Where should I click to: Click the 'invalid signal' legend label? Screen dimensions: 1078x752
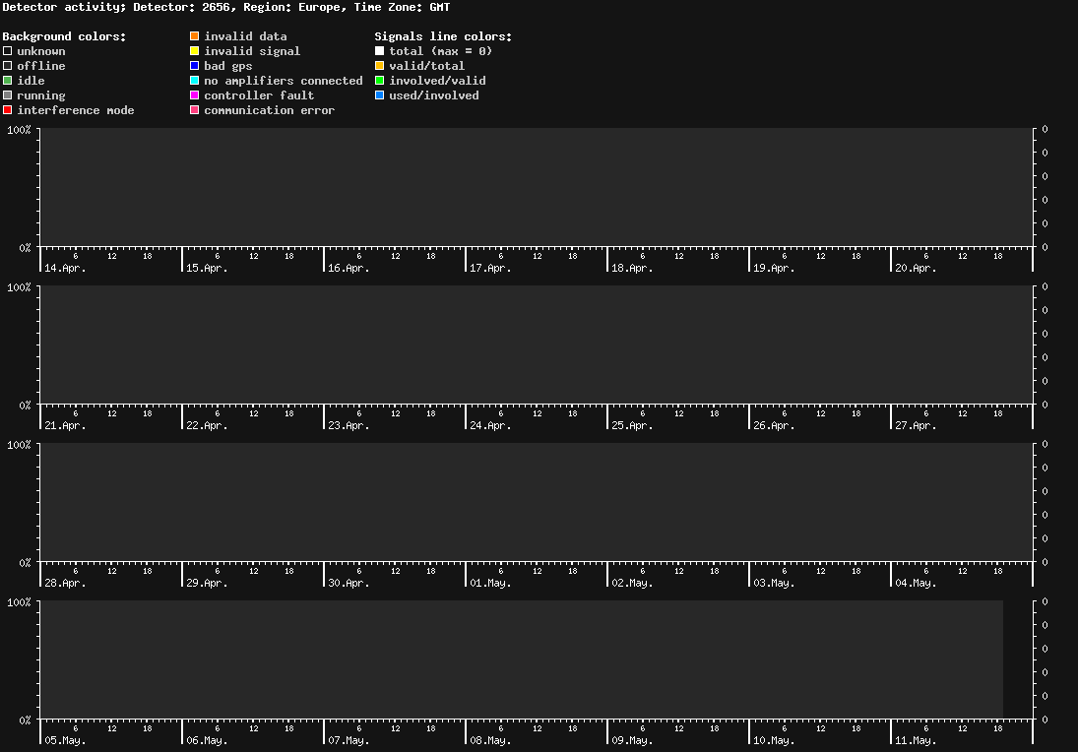[252, 51]
